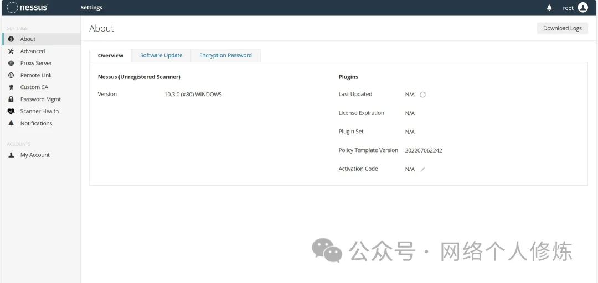Open Password Mgmt settings
The height and width of the screenshot is (283, 598).
click(x=41, y=99)
